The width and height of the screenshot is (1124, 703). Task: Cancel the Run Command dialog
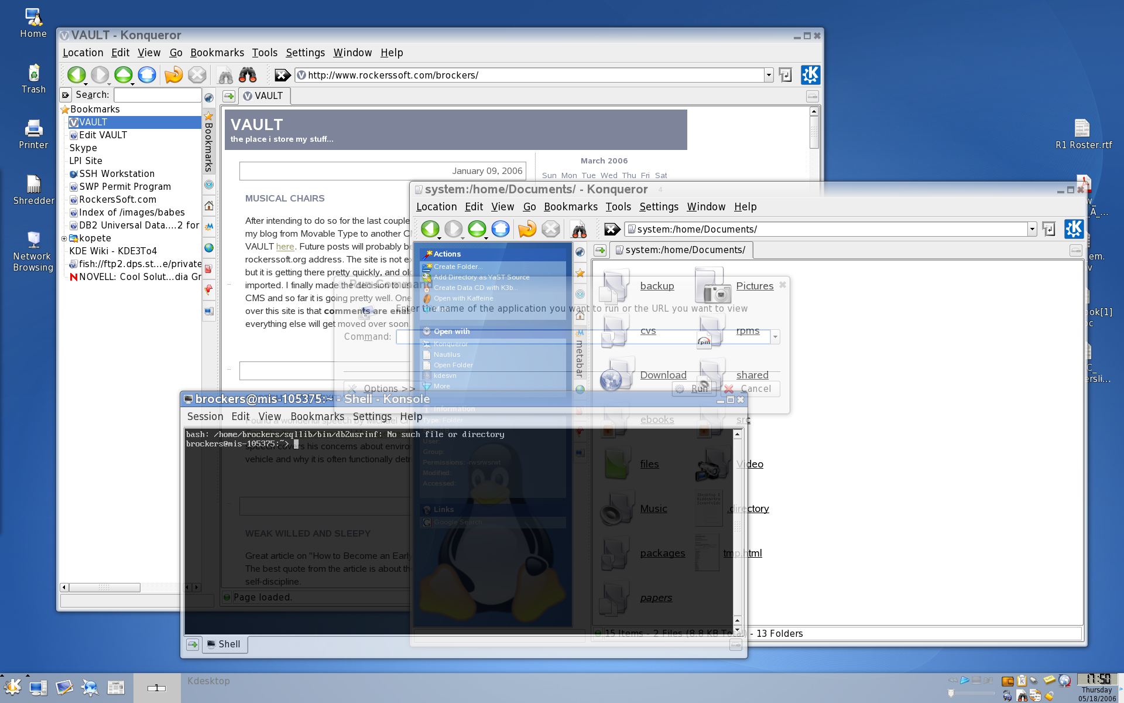pyautogui.click(x=749, y=389)
